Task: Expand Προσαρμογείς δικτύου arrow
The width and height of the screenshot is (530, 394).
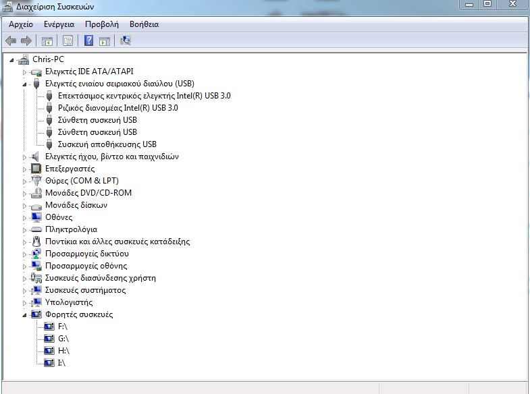Action: pos(24,254)
